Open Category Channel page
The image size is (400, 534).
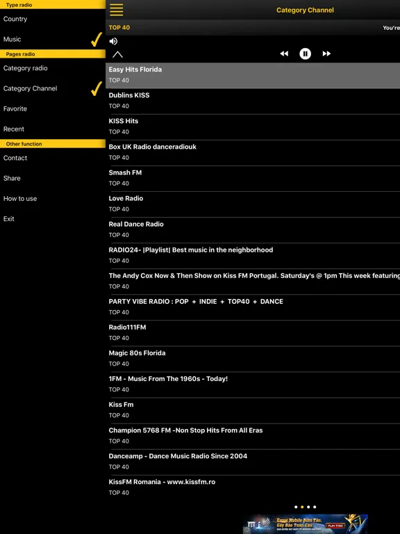53,88
